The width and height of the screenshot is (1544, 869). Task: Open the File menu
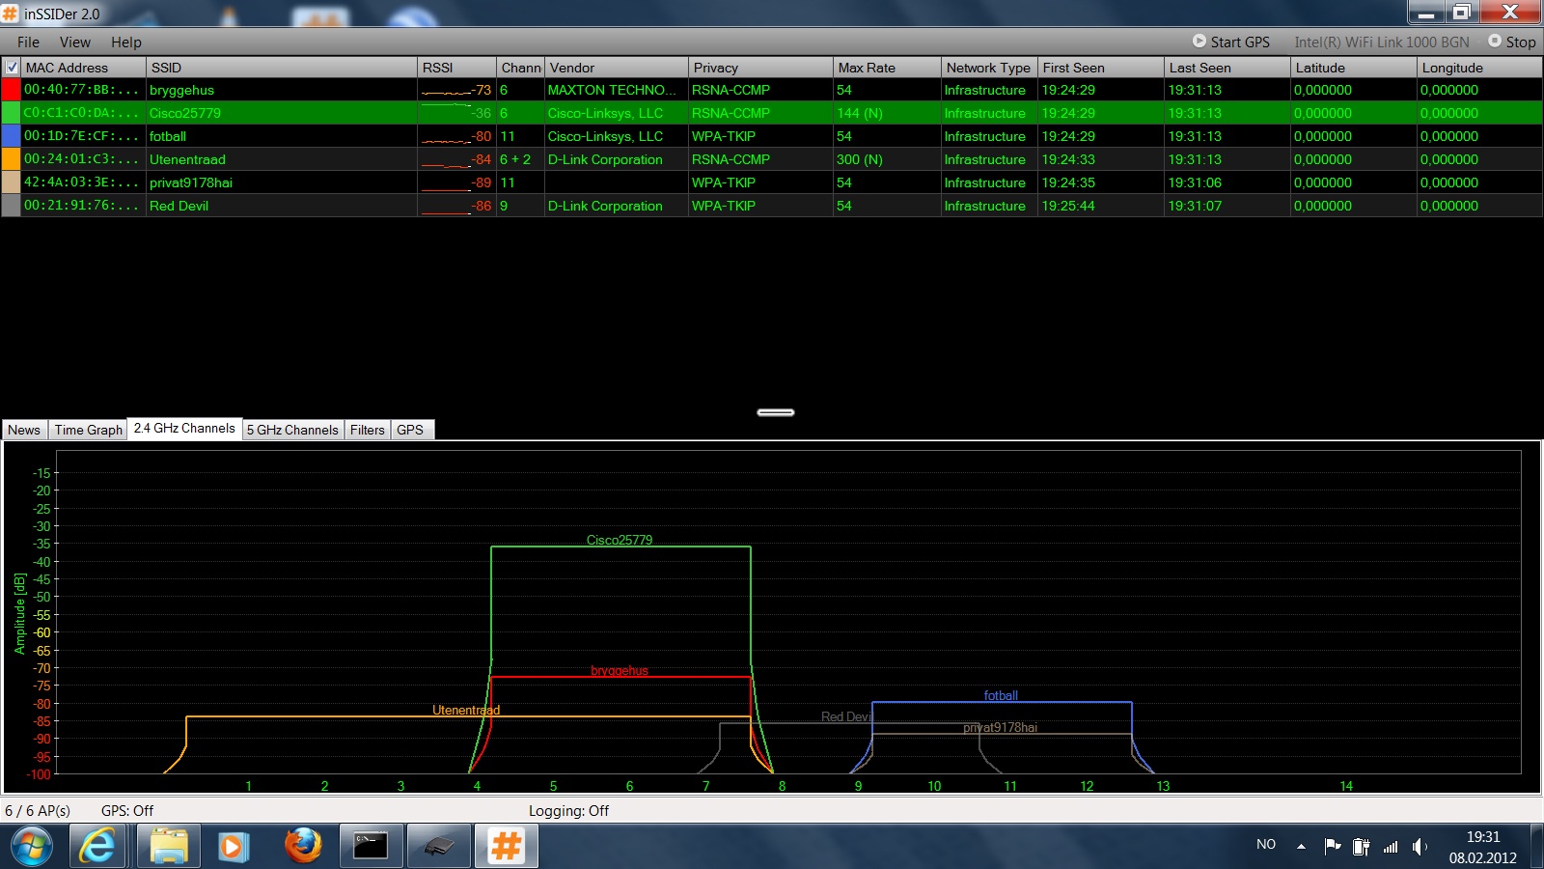[28, 42]
